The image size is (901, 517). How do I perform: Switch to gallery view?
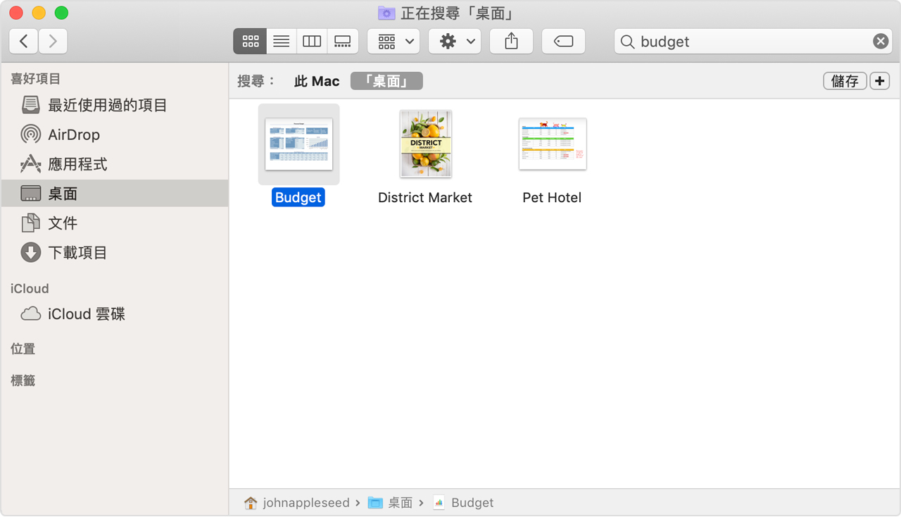pos(343,42)
